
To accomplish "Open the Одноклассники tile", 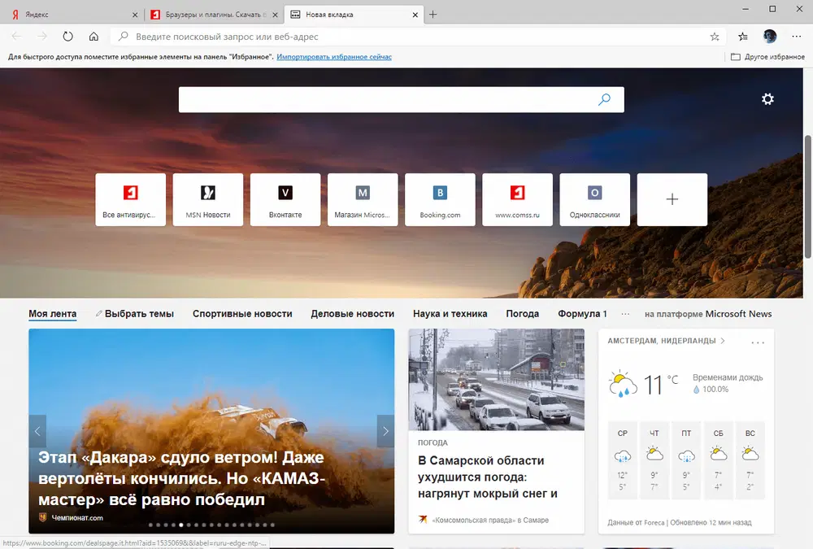I will coord(594,198).
